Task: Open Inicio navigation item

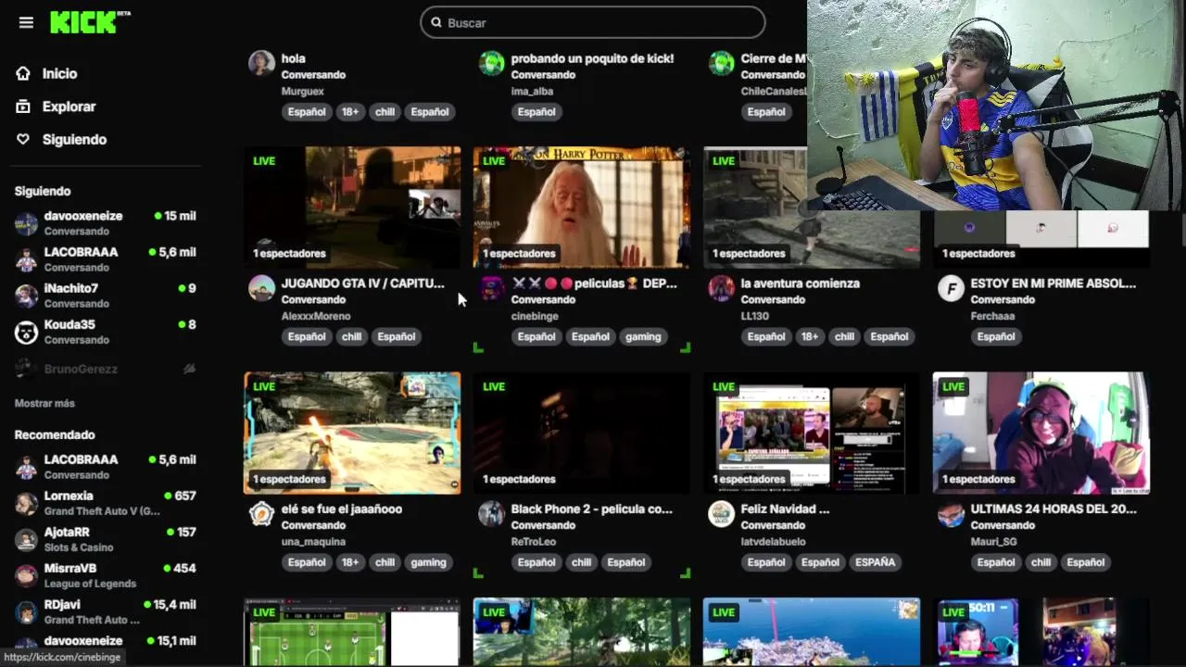Action: point(59,74)
